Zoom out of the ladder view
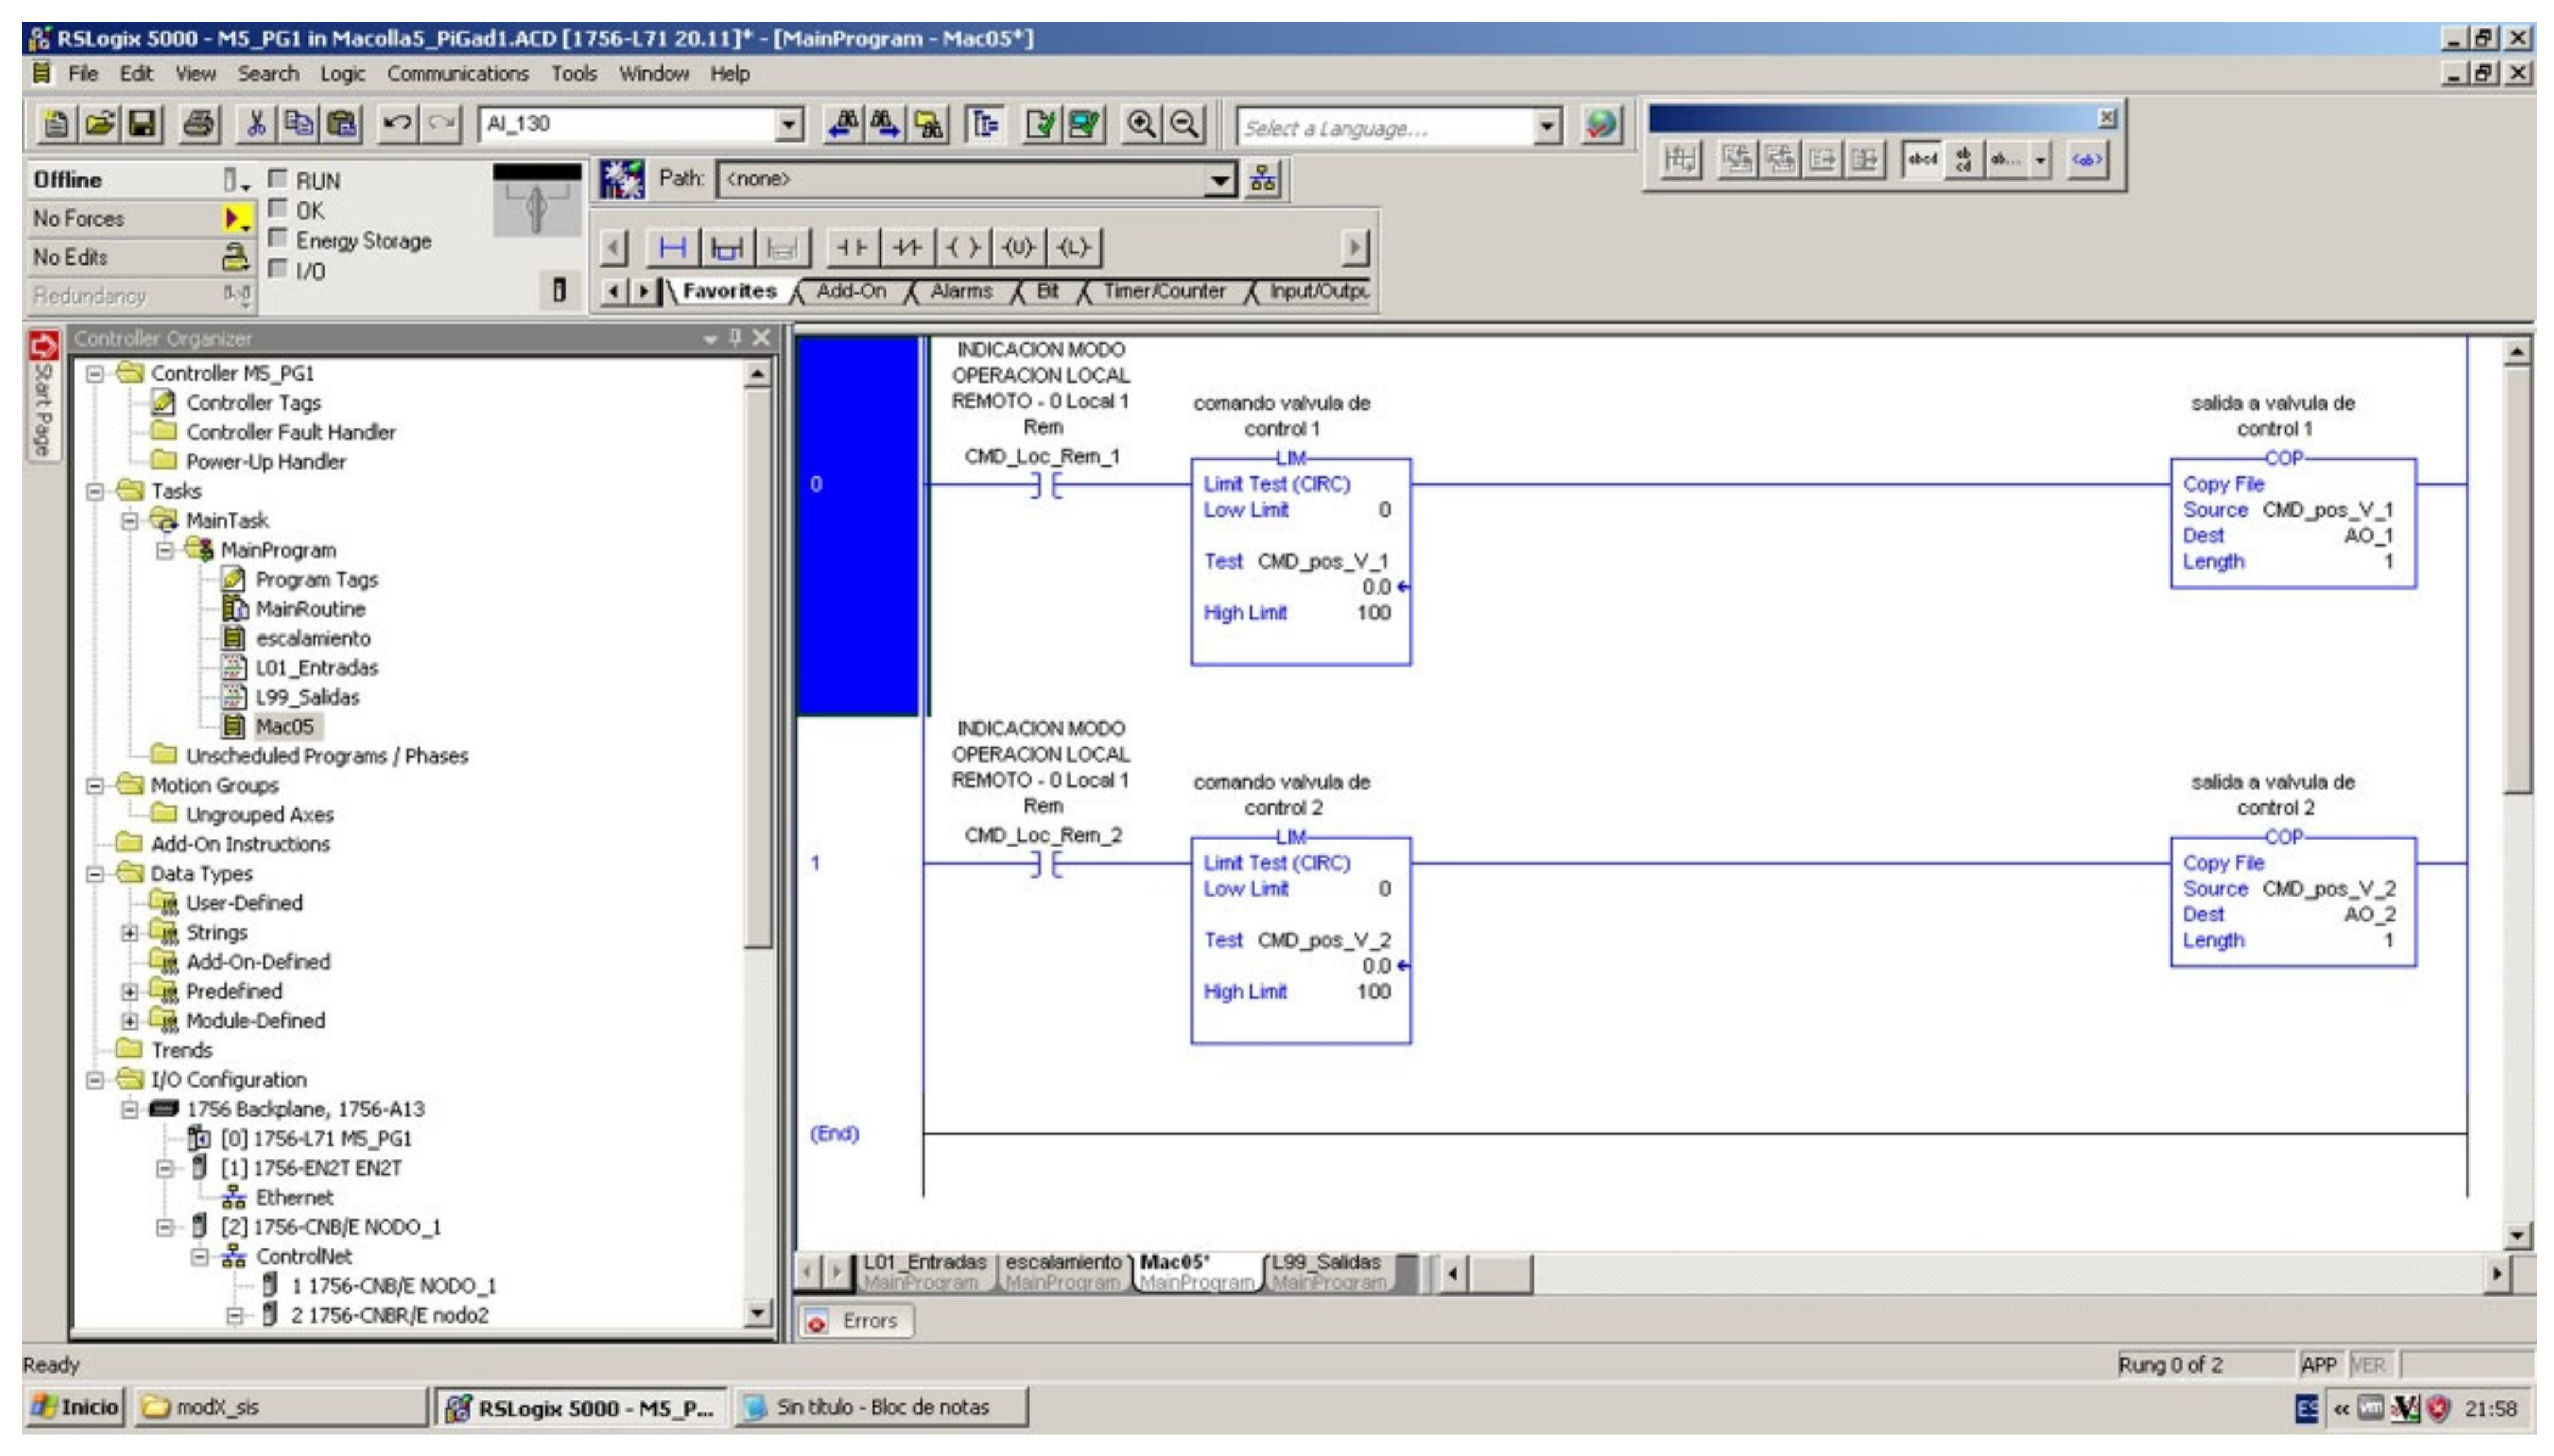 (1184, 124)
